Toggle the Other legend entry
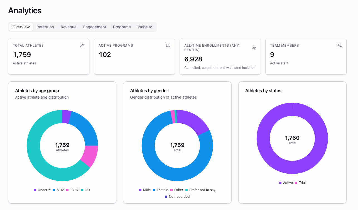 tap(177, 190)
